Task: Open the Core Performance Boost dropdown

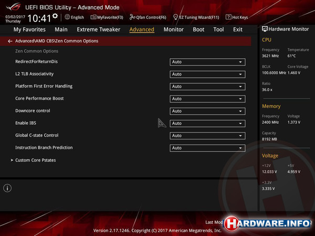Action: (207, 99)
